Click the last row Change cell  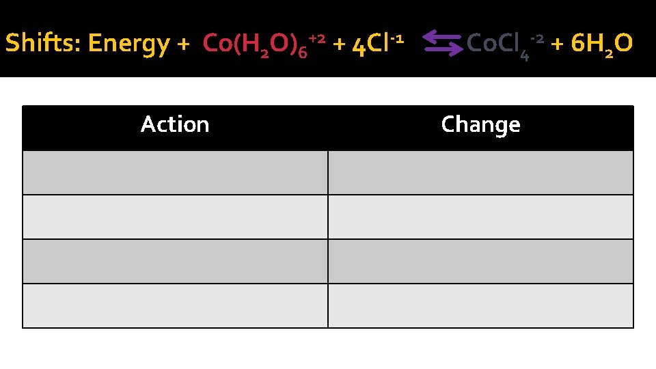point(480,306)
